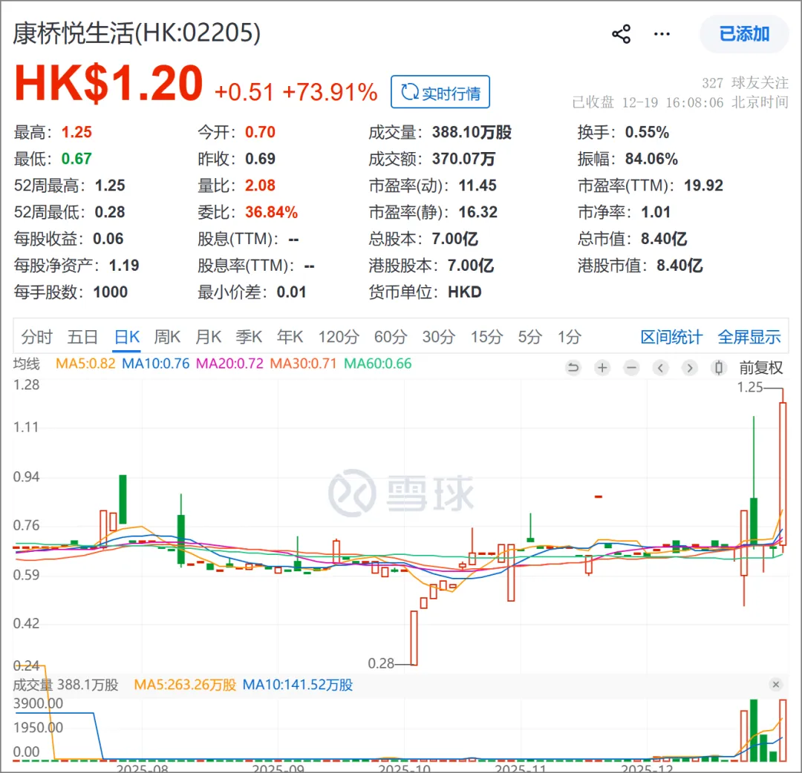Click the 实时行情 refresh button

[x=440, y=92]
